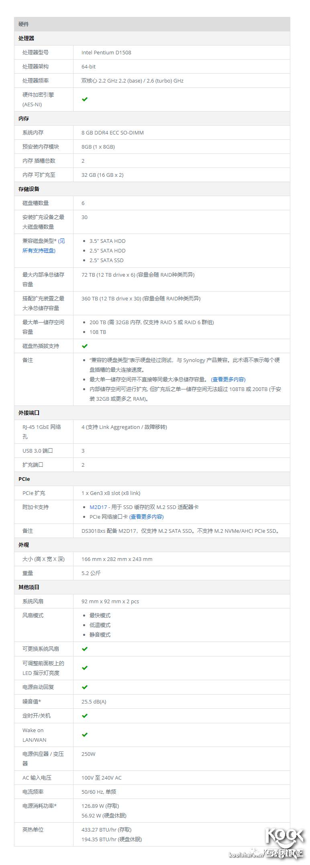Click the 8GB (1 x 8GB) value
The width and height of the screenshot is (310, 865).
coord(98,147)
